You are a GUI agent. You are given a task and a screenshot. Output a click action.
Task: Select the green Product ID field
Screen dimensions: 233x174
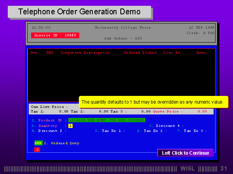(106, 120)
